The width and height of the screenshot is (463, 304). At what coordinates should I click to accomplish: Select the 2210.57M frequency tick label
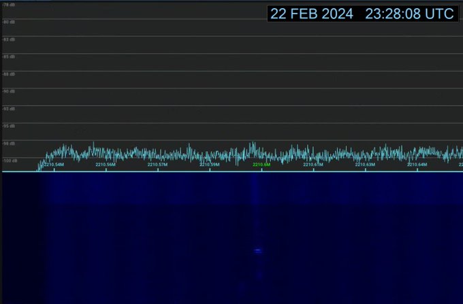click(157, 165)
